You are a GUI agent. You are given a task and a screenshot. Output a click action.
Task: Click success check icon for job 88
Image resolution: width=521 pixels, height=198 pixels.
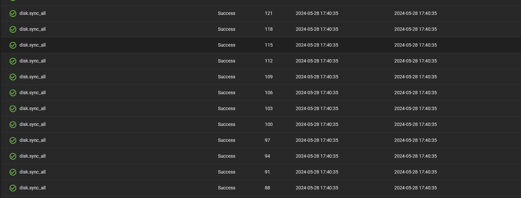coord(13,188)
